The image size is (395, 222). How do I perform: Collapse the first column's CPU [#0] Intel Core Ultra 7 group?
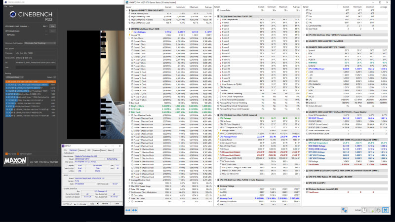point(127,29)
